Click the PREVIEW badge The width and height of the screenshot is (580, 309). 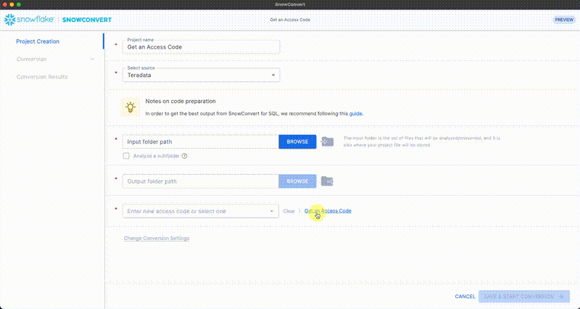click(563, 20)
